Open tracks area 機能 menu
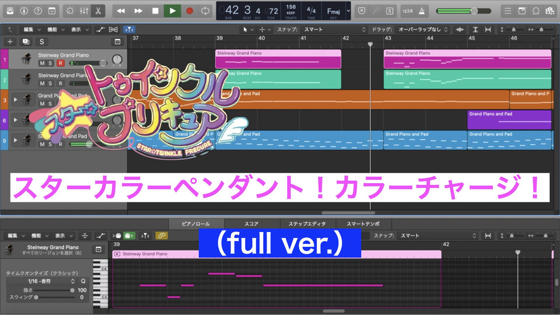This screenshot has width=560, height=315. 56,30
